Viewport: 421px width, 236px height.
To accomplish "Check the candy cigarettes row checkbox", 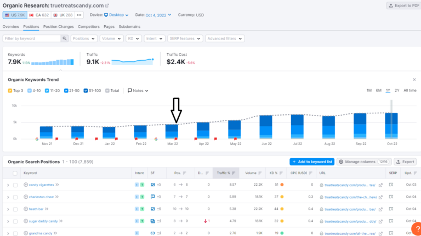I will pos(15,185).
